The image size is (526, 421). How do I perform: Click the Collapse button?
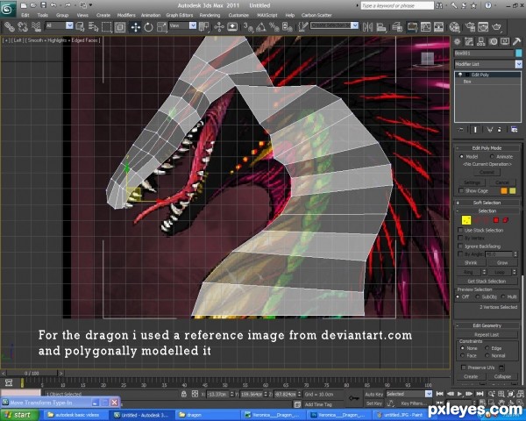click(502, 376)
